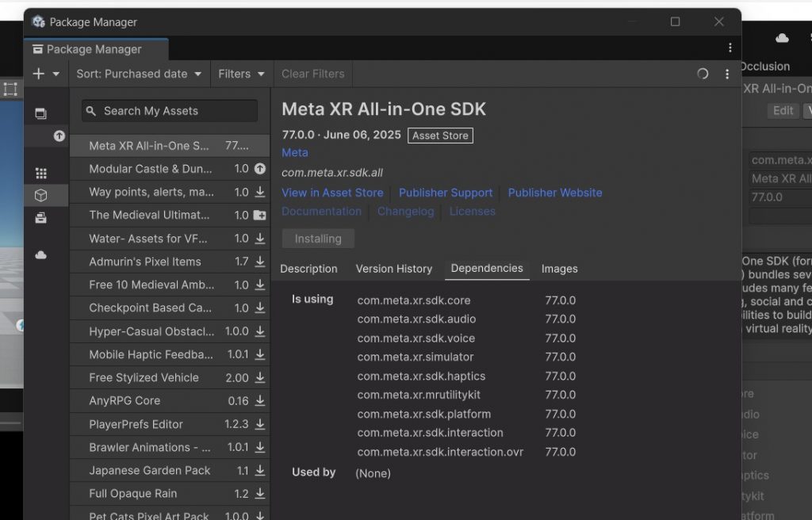
Task: Open View in Asset Store link
Action: [x=332, y=193]
